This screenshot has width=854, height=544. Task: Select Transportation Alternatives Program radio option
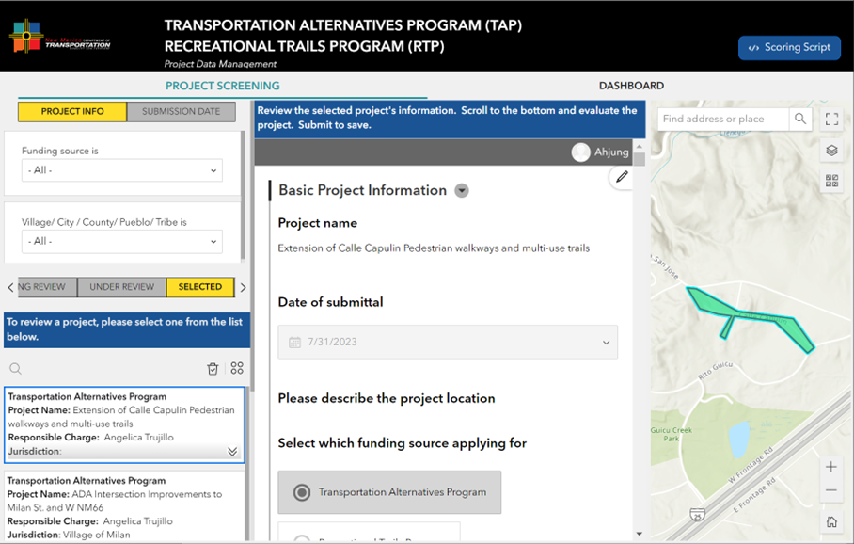click(302, 492)
